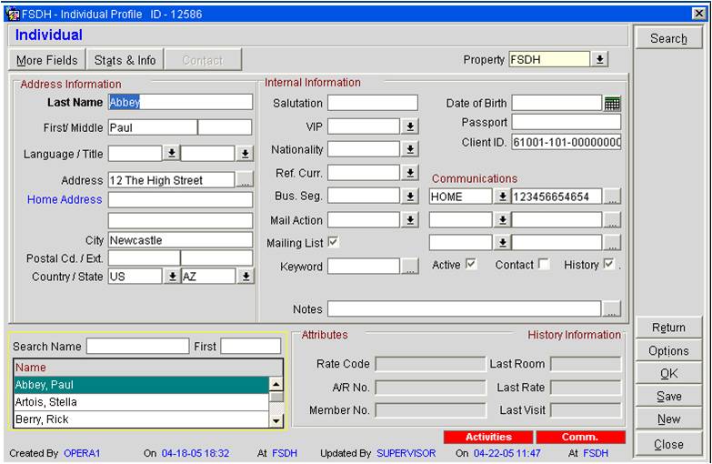712x464 pixels.
Task: Toggle the History checkbox
Action: click(609, 264)
